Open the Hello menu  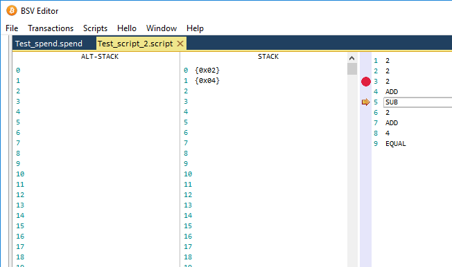click(127, 28)
